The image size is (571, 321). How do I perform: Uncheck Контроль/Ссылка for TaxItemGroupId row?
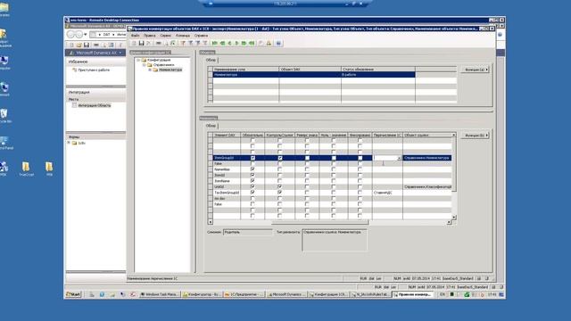(279, 193)
